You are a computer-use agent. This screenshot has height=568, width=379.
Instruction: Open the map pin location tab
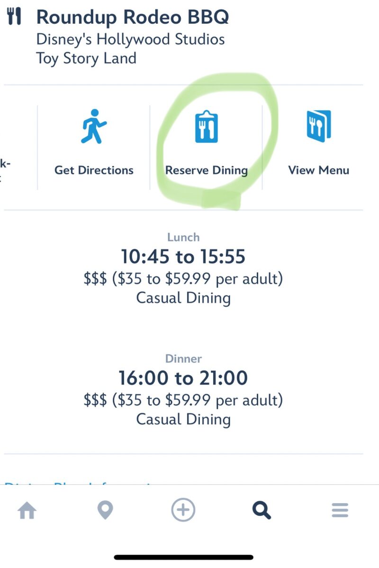click(105, 511)
